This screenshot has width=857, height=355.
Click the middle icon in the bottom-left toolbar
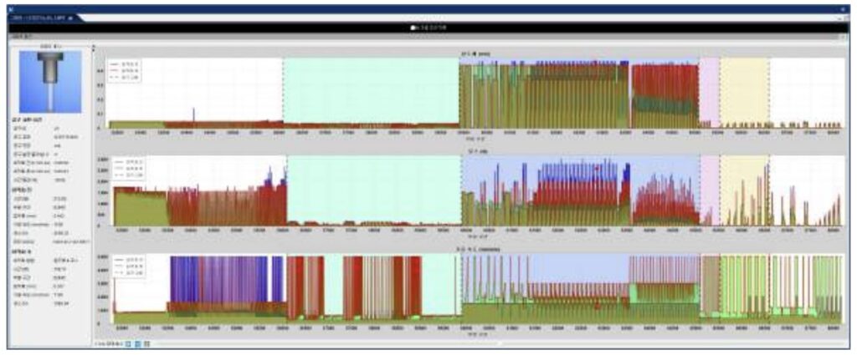(138, 343)
